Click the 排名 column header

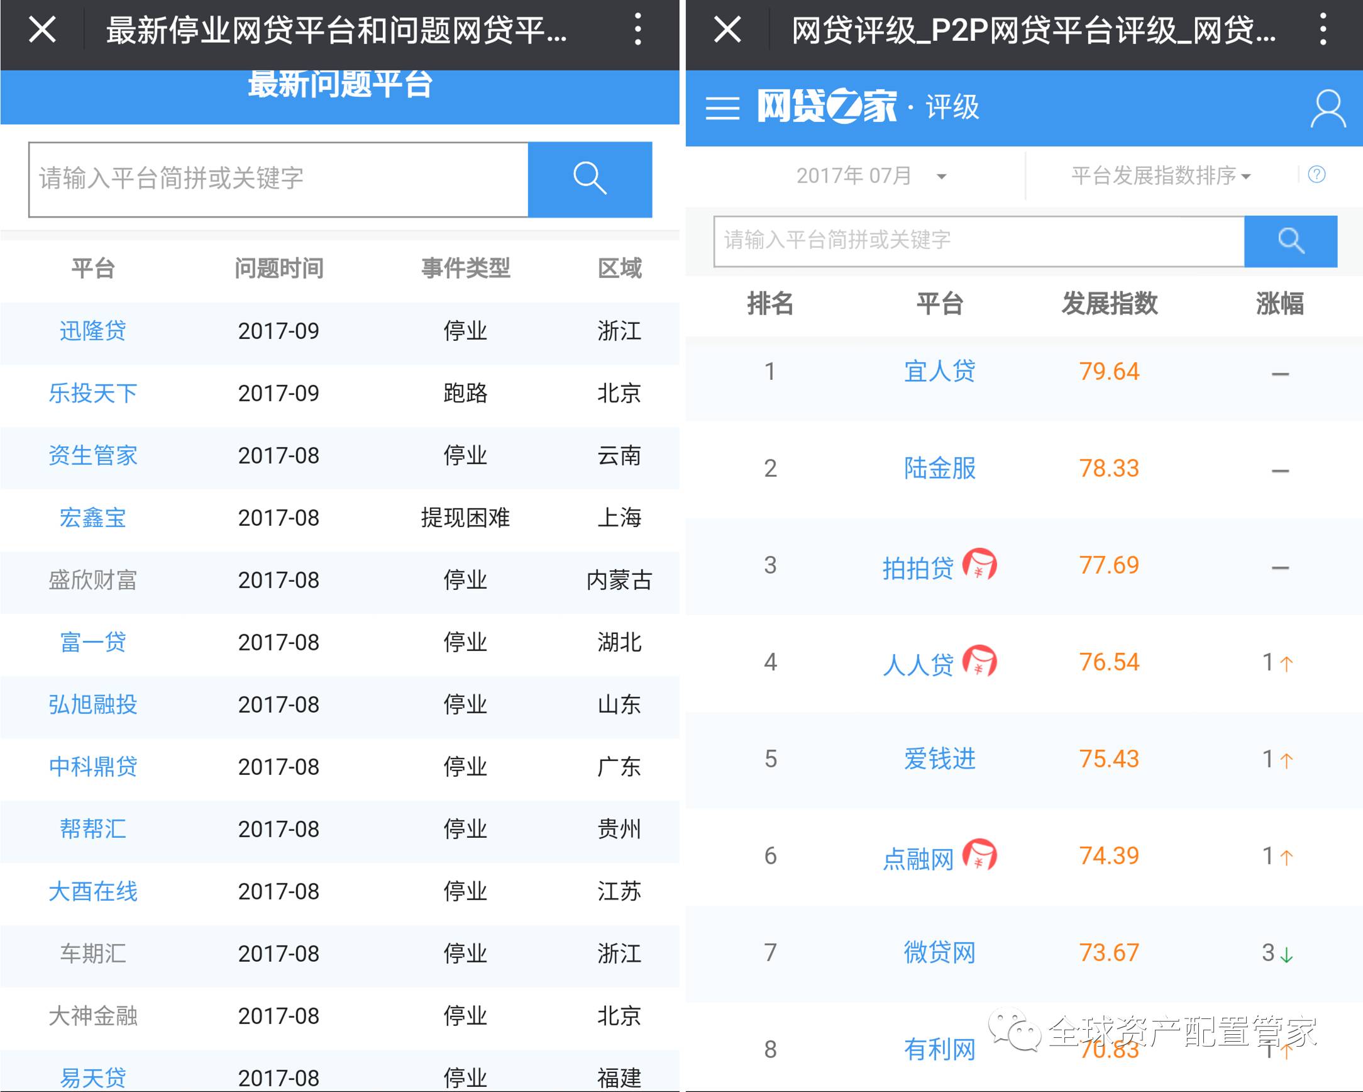(x=770, y=303)
